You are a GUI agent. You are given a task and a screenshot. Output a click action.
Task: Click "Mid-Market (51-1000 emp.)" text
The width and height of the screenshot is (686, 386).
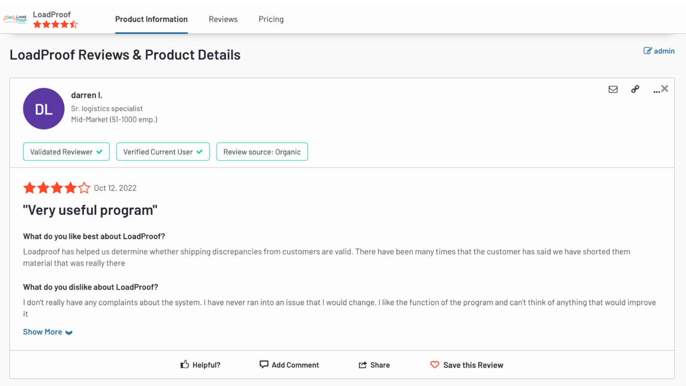pos(114,119)
